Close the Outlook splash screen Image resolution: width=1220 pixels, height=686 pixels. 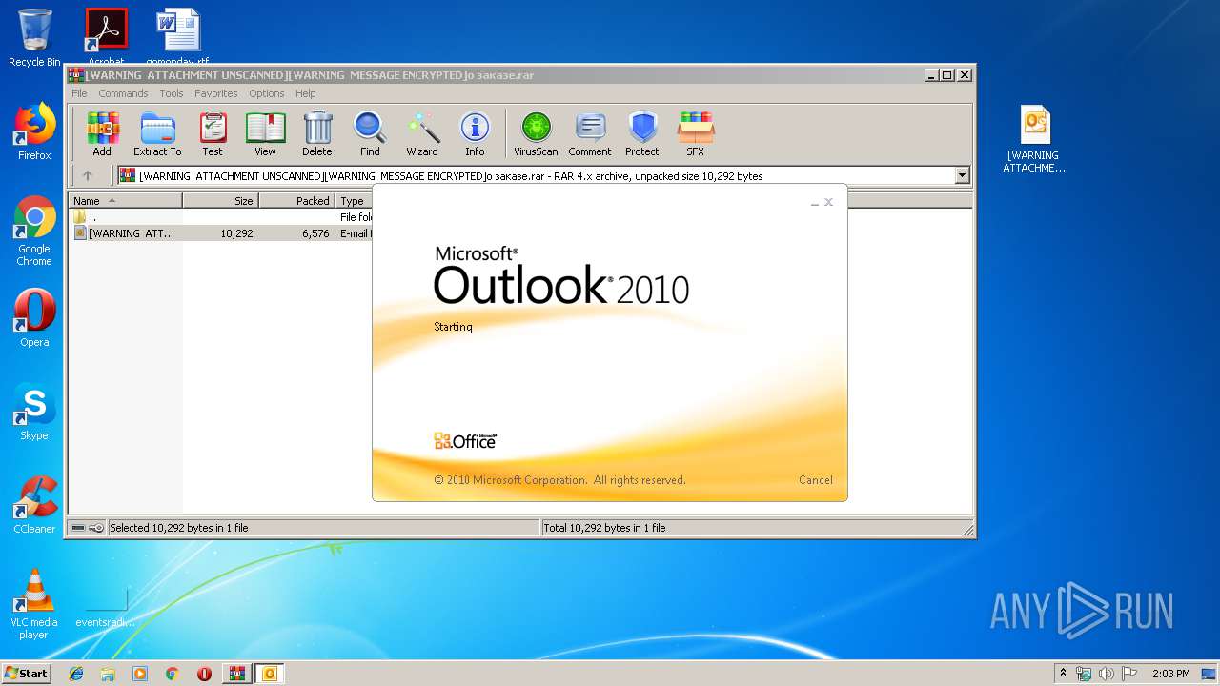[x=829, y=202]
